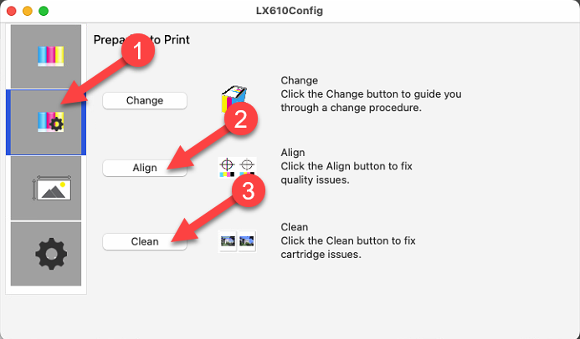The image size is (580, 339).
Task: Open the ink levels cartridge tab
Action: pos(46,57)
